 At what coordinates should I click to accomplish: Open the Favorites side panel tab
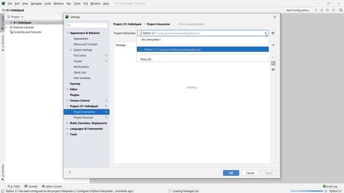(x=2, y=173)
